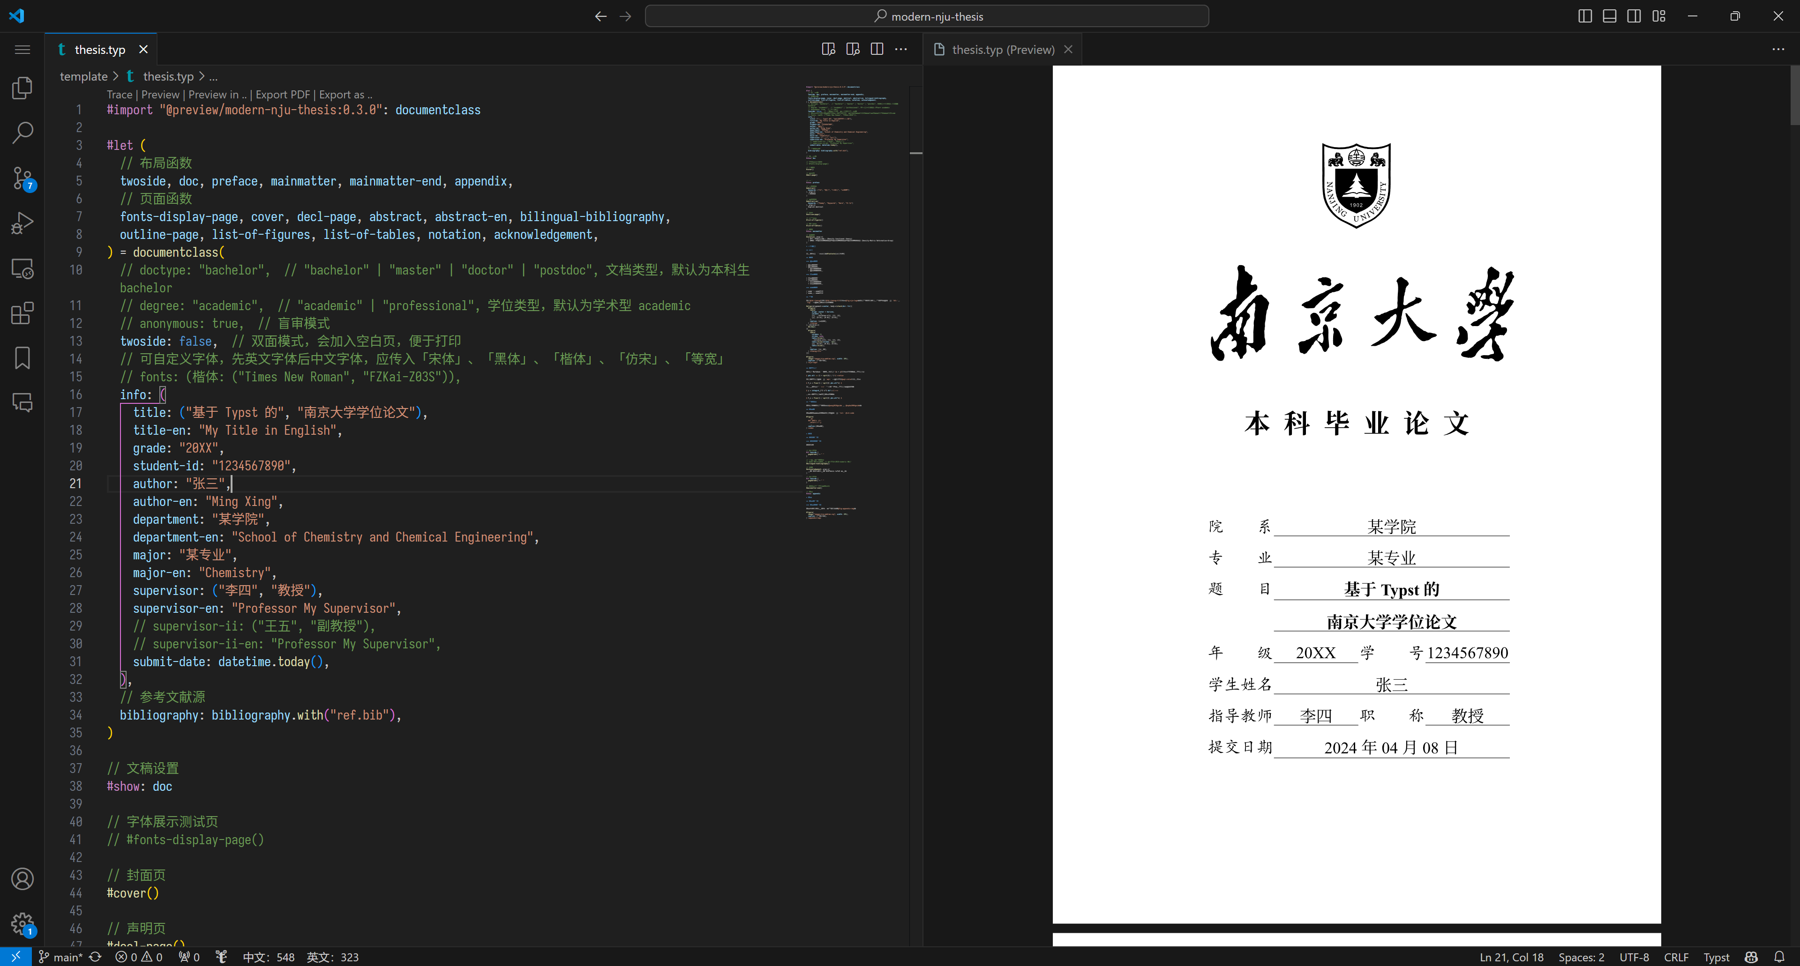Open the Extensions view

(22, 313)
